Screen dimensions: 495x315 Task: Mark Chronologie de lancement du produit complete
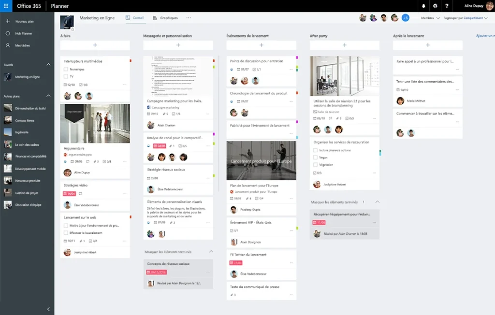[232, 101]
